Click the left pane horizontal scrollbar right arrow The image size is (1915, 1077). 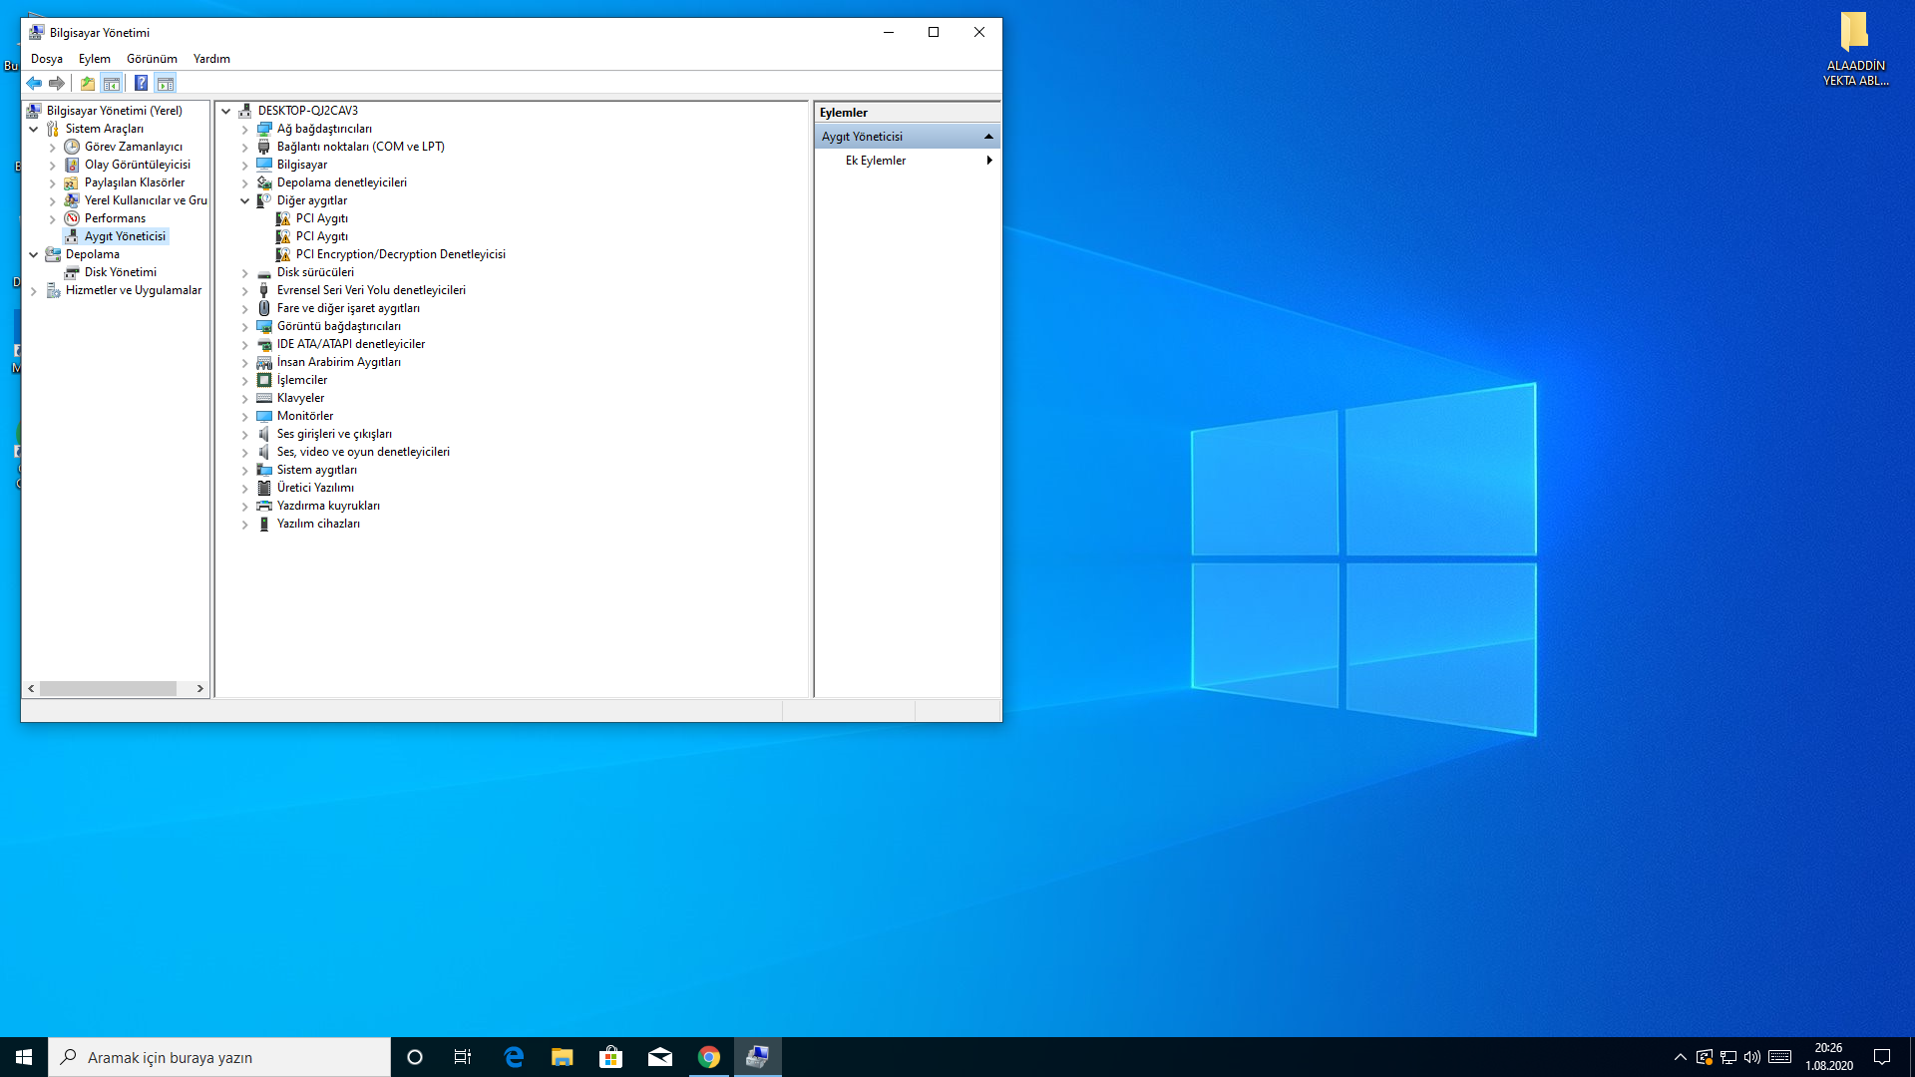pyautogui.click(x=199, y=689)
